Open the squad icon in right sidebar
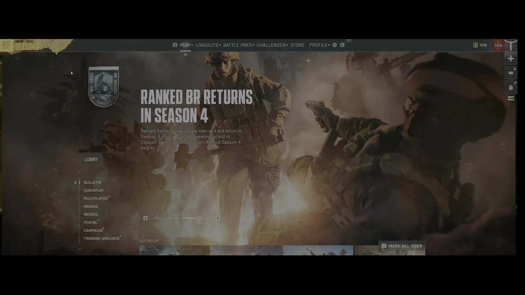The height and width of the screenshot is (295, 525). 511,87
